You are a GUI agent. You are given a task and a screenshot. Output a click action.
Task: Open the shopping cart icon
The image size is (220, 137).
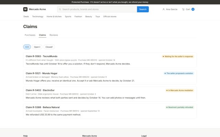point(183,9)
